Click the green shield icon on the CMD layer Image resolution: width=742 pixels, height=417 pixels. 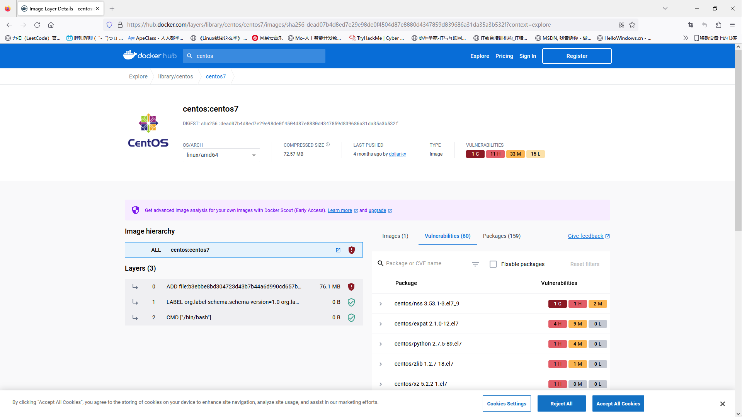351,318
